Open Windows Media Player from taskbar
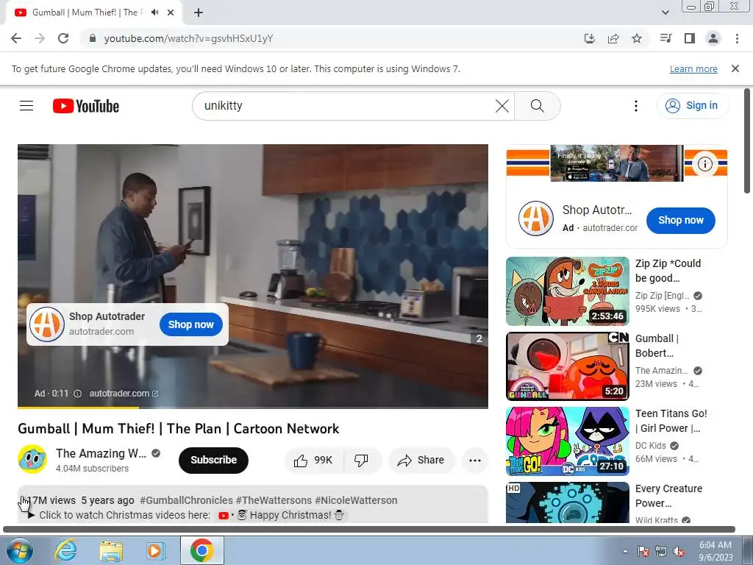 pyautogui.click(x=155, y=550)
